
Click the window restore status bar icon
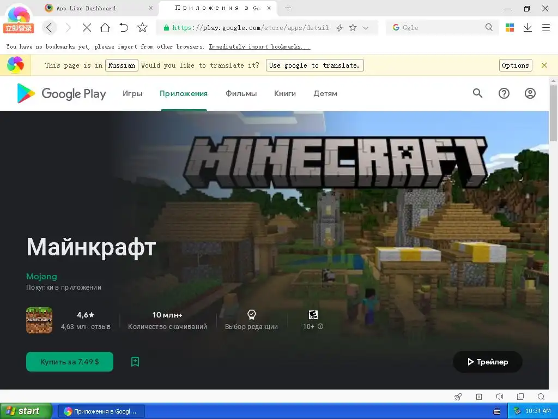tap(520, 397)
